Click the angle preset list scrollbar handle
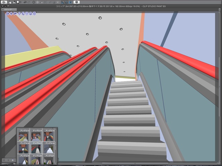The image size is (222, 166). click(x=56, y=145)
